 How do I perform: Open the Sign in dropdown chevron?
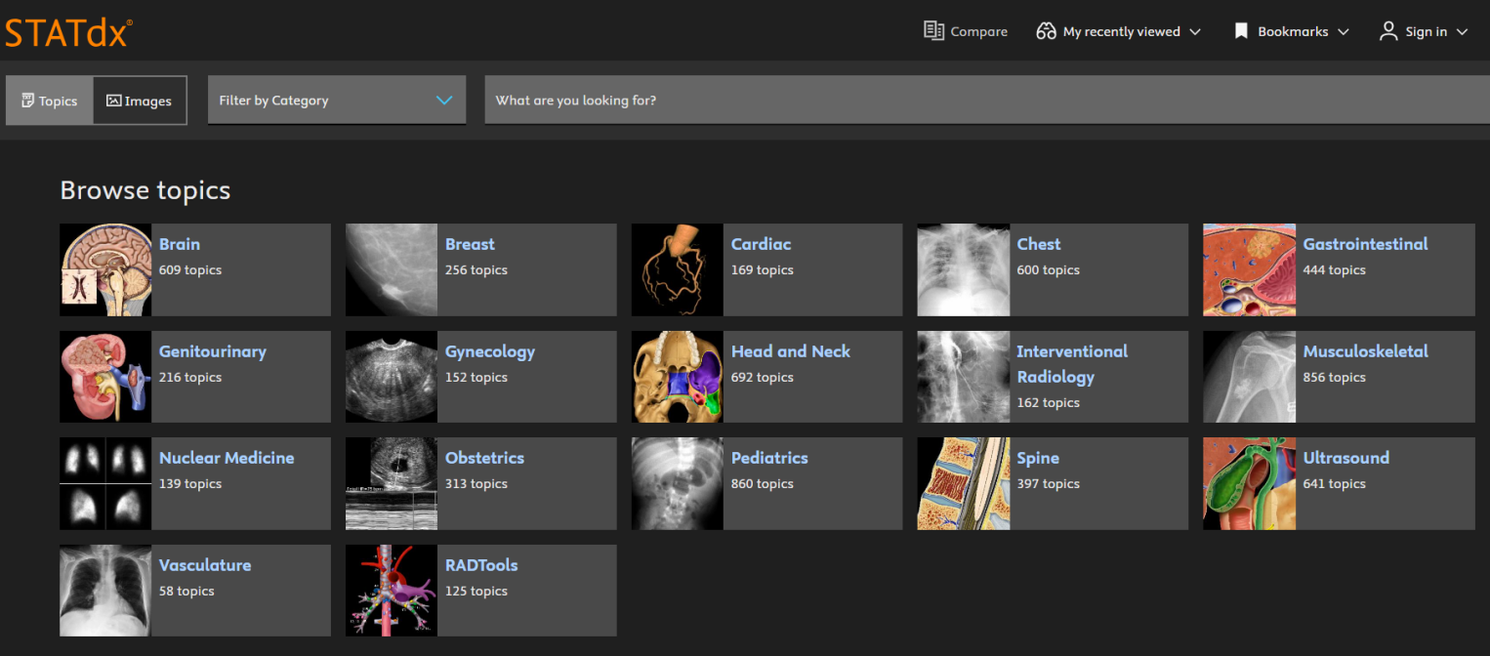[x=1462, y=32]
